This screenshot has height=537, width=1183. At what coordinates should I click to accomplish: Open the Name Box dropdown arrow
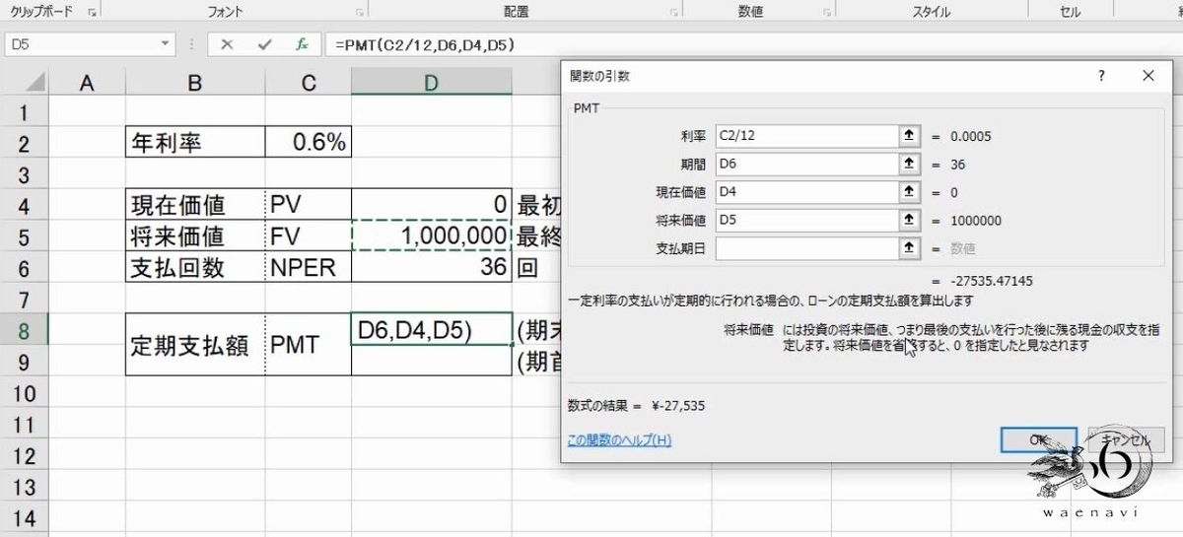click(167, 45)
